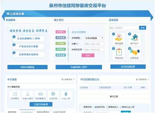This screenshot has height=113, width=155.
Task: Click the 工商注册证号 column header
Action: click(105, 88)
